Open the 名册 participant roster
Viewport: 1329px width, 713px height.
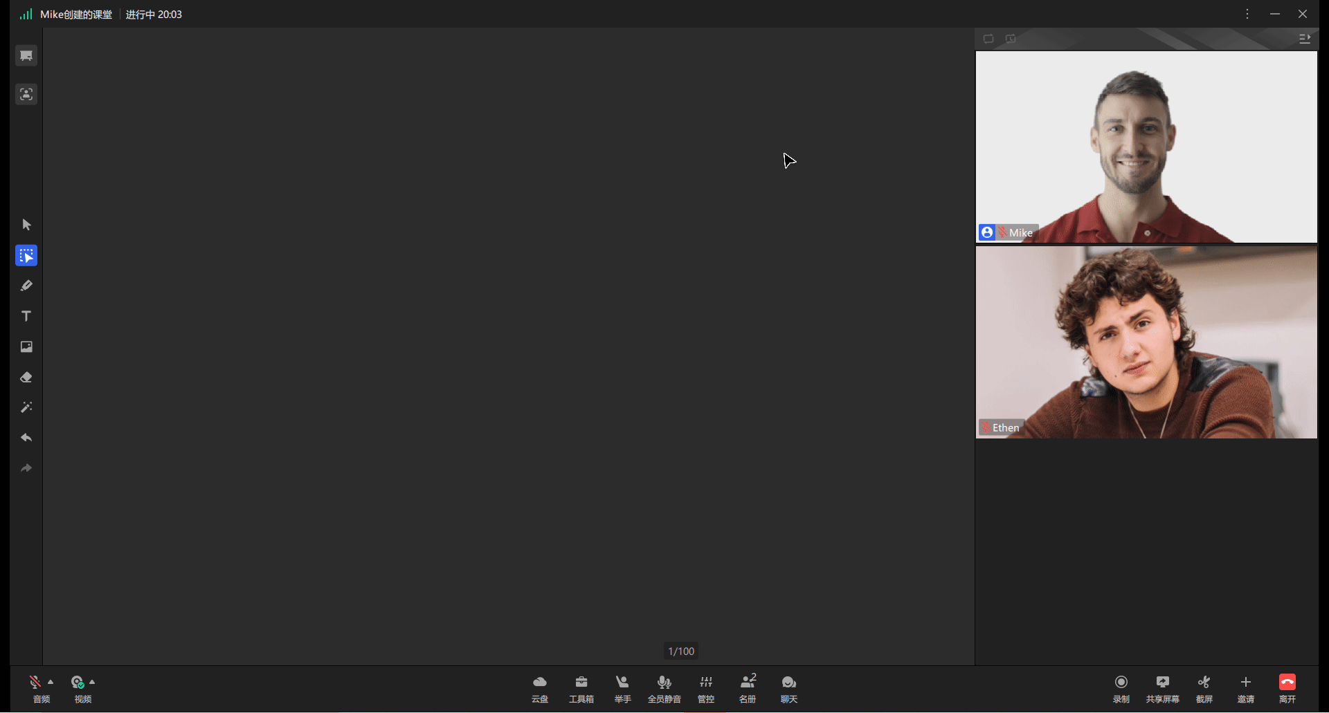748,689
